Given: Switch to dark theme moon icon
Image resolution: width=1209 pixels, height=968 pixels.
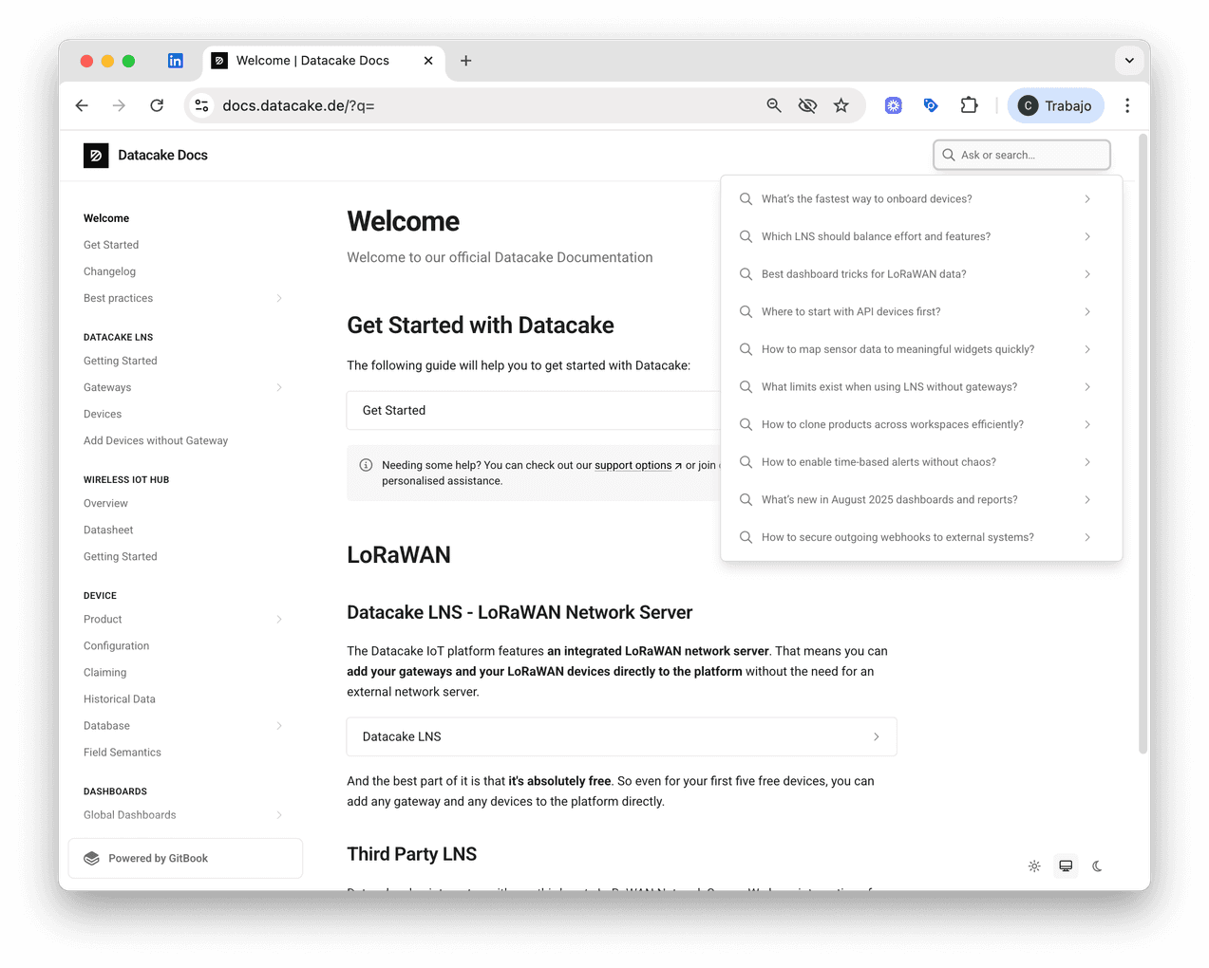Looking at the screenshot, I should click(x=1097, y=866).
